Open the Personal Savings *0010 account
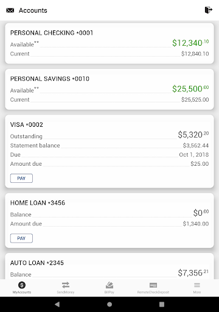Viewport: 219px width, 312px height. point(109,90)
